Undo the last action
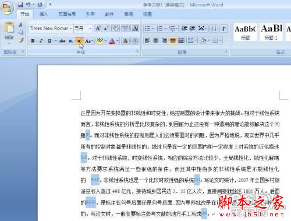 [29, 5]
